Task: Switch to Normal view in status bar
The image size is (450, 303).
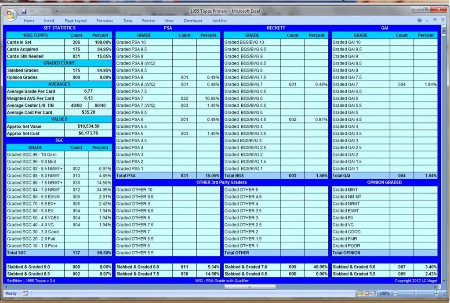Action: (x=360, y=293)
